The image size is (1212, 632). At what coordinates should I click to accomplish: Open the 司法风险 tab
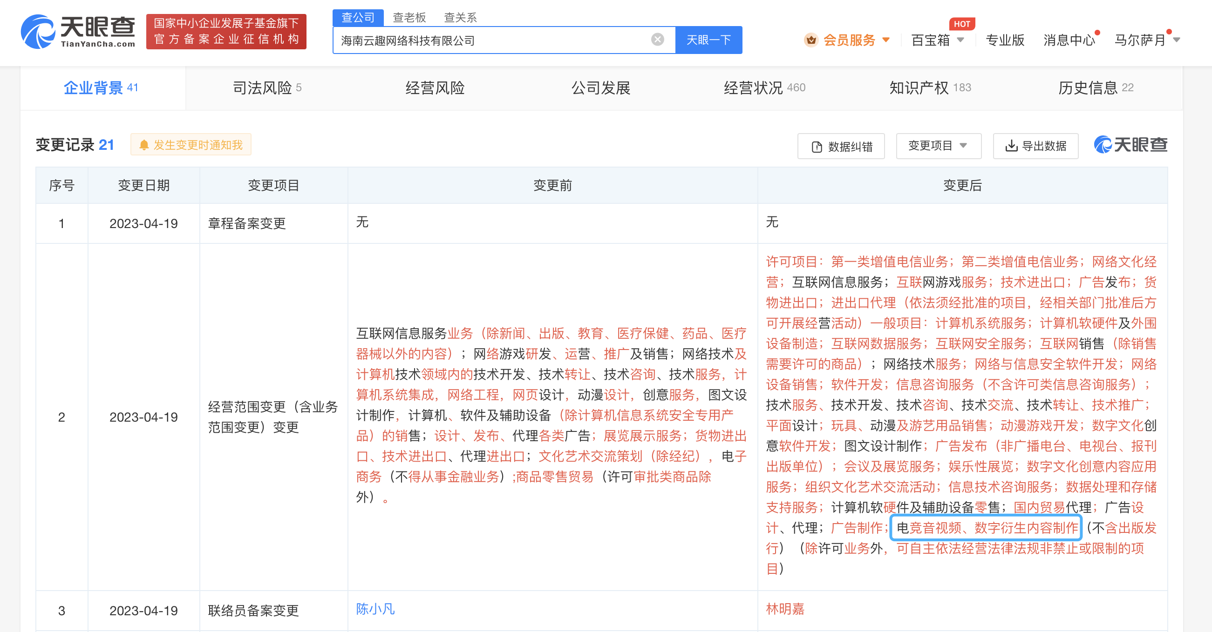click(x=267, y=88)
